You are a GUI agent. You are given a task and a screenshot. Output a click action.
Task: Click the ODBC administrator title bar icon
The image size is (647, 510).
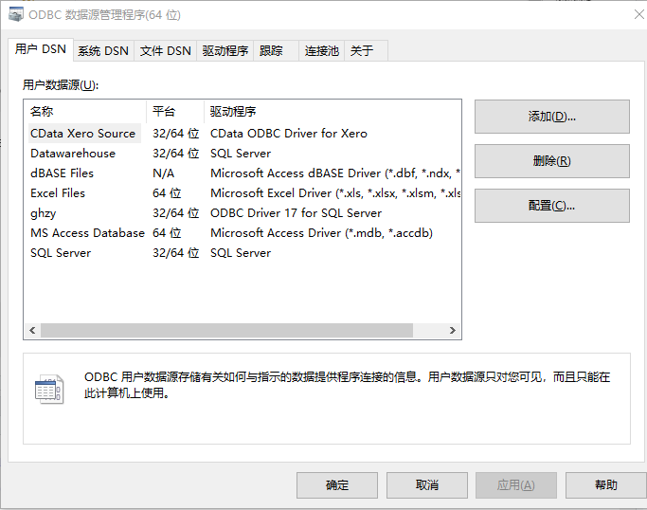coord(16,14)
